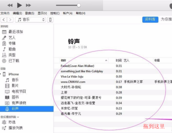Open the 帐户(A) menu

pos(68,13)
